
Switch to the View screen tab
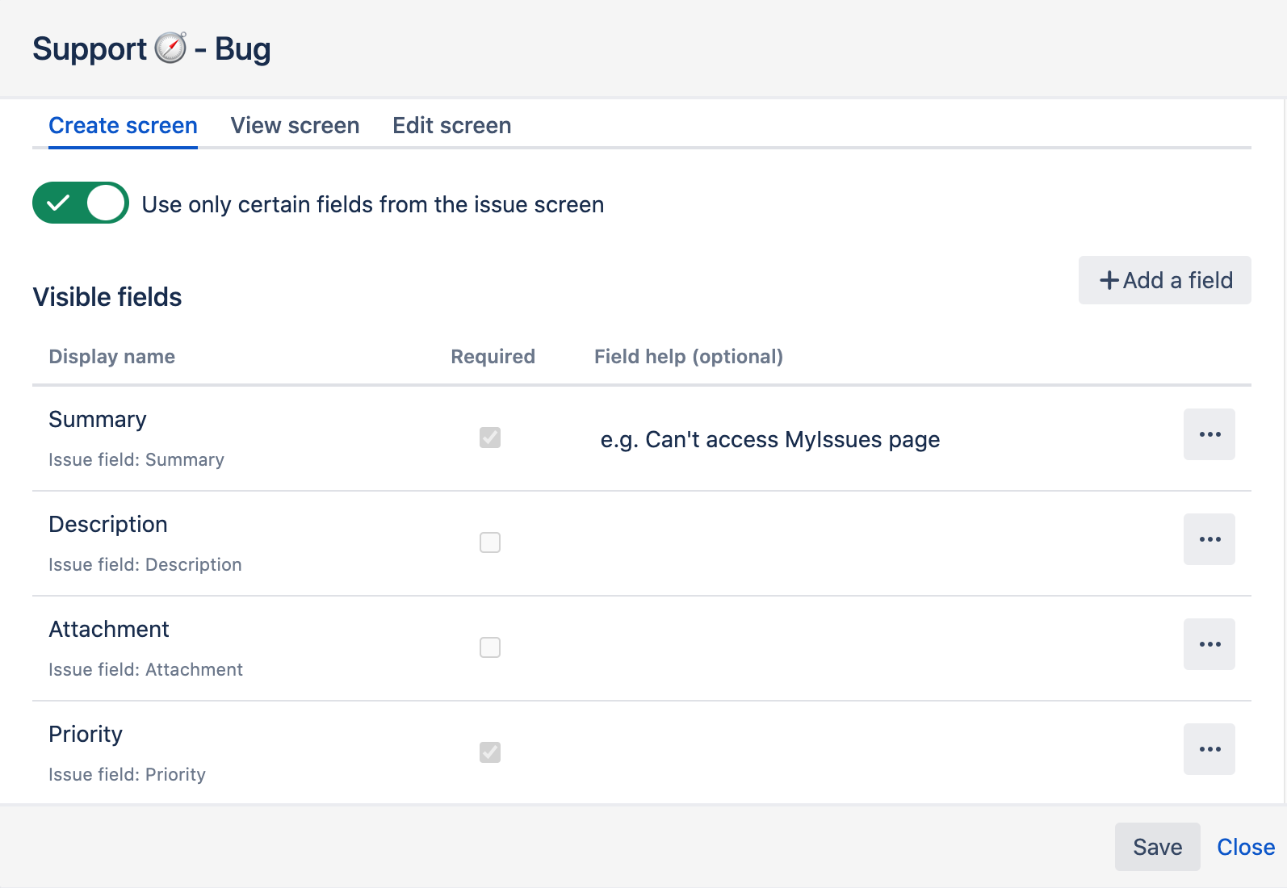tap(295, 126)
